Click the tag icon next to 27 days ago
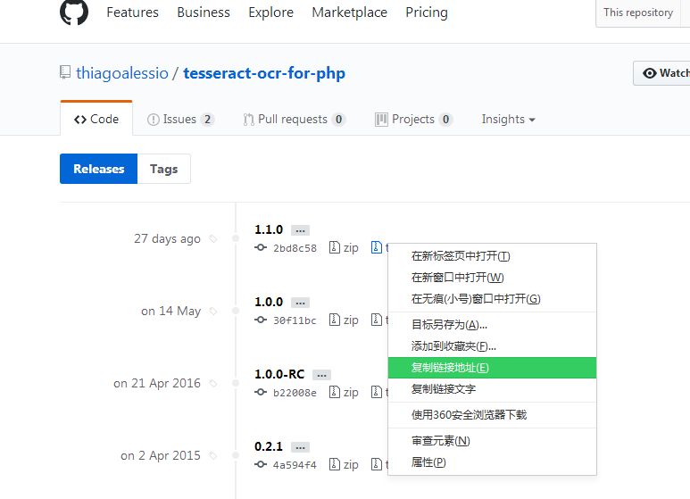690x499 pixels. 213,239
